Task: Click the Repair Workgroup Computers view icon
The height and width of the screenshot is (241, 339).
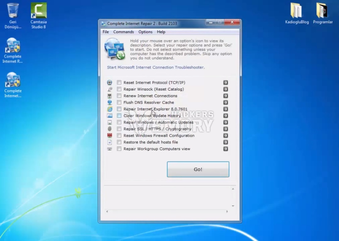Action: tap(110, 149)
